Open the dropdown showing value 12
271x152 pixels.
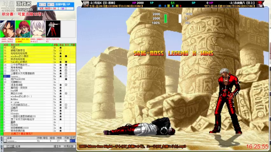click(x=50, y=4)
